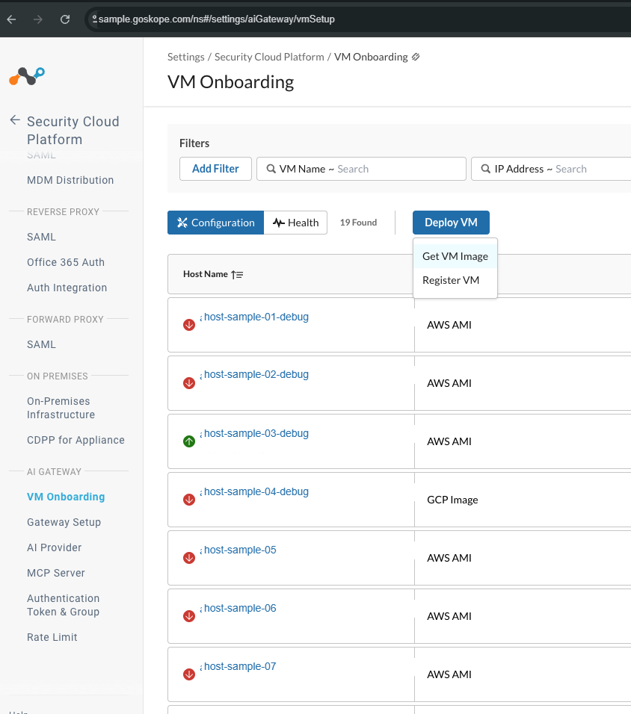Open Office 365 Auth in sidebar

(x=66, y=262)
